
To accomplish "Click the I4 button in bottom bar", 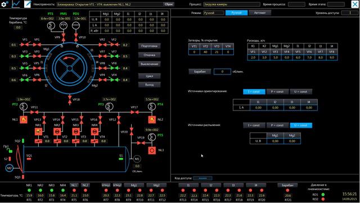I will point(256,185).
